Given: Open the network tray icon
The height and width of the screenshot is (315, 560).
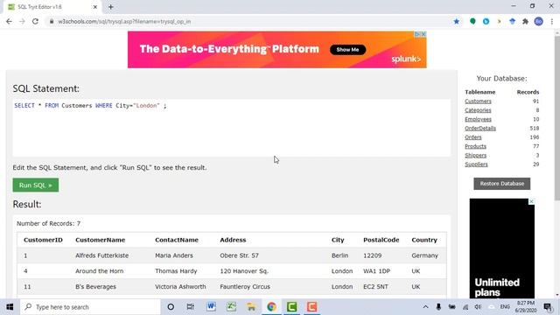Looking at the screenshot, I should click(465, 307).
